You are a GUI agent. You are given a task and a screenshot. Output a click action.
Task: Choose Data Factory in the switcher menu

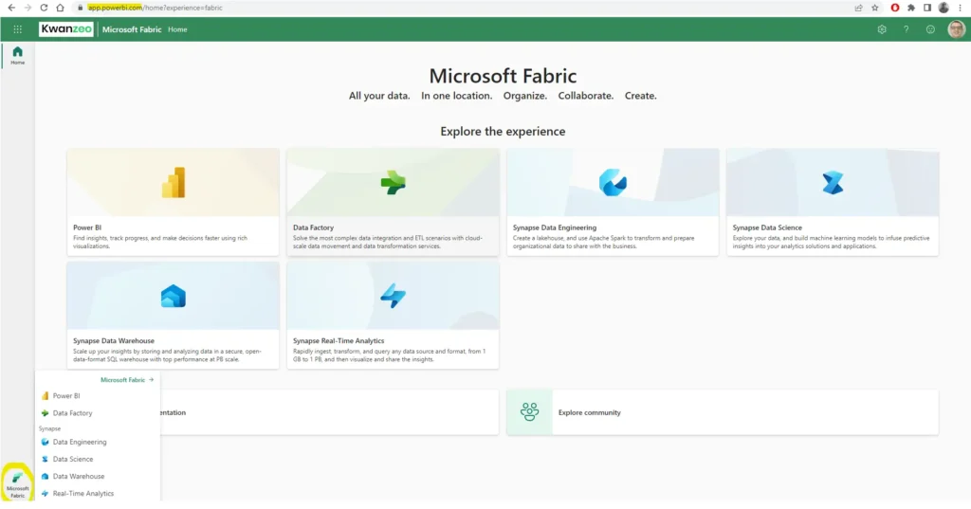pos(72,413)
